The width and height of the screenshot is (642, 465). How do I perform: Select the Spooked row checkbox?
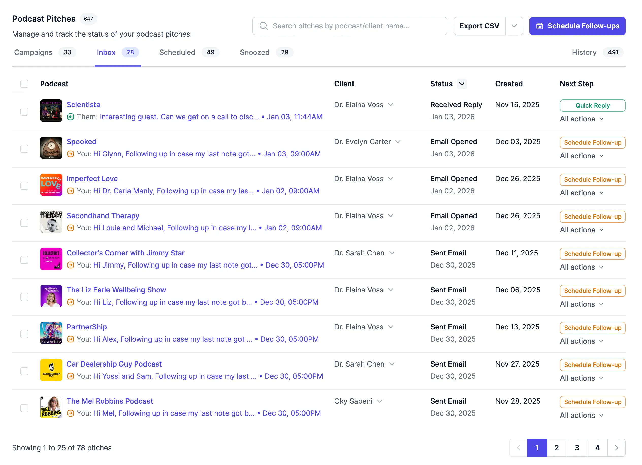pos(24,148)
